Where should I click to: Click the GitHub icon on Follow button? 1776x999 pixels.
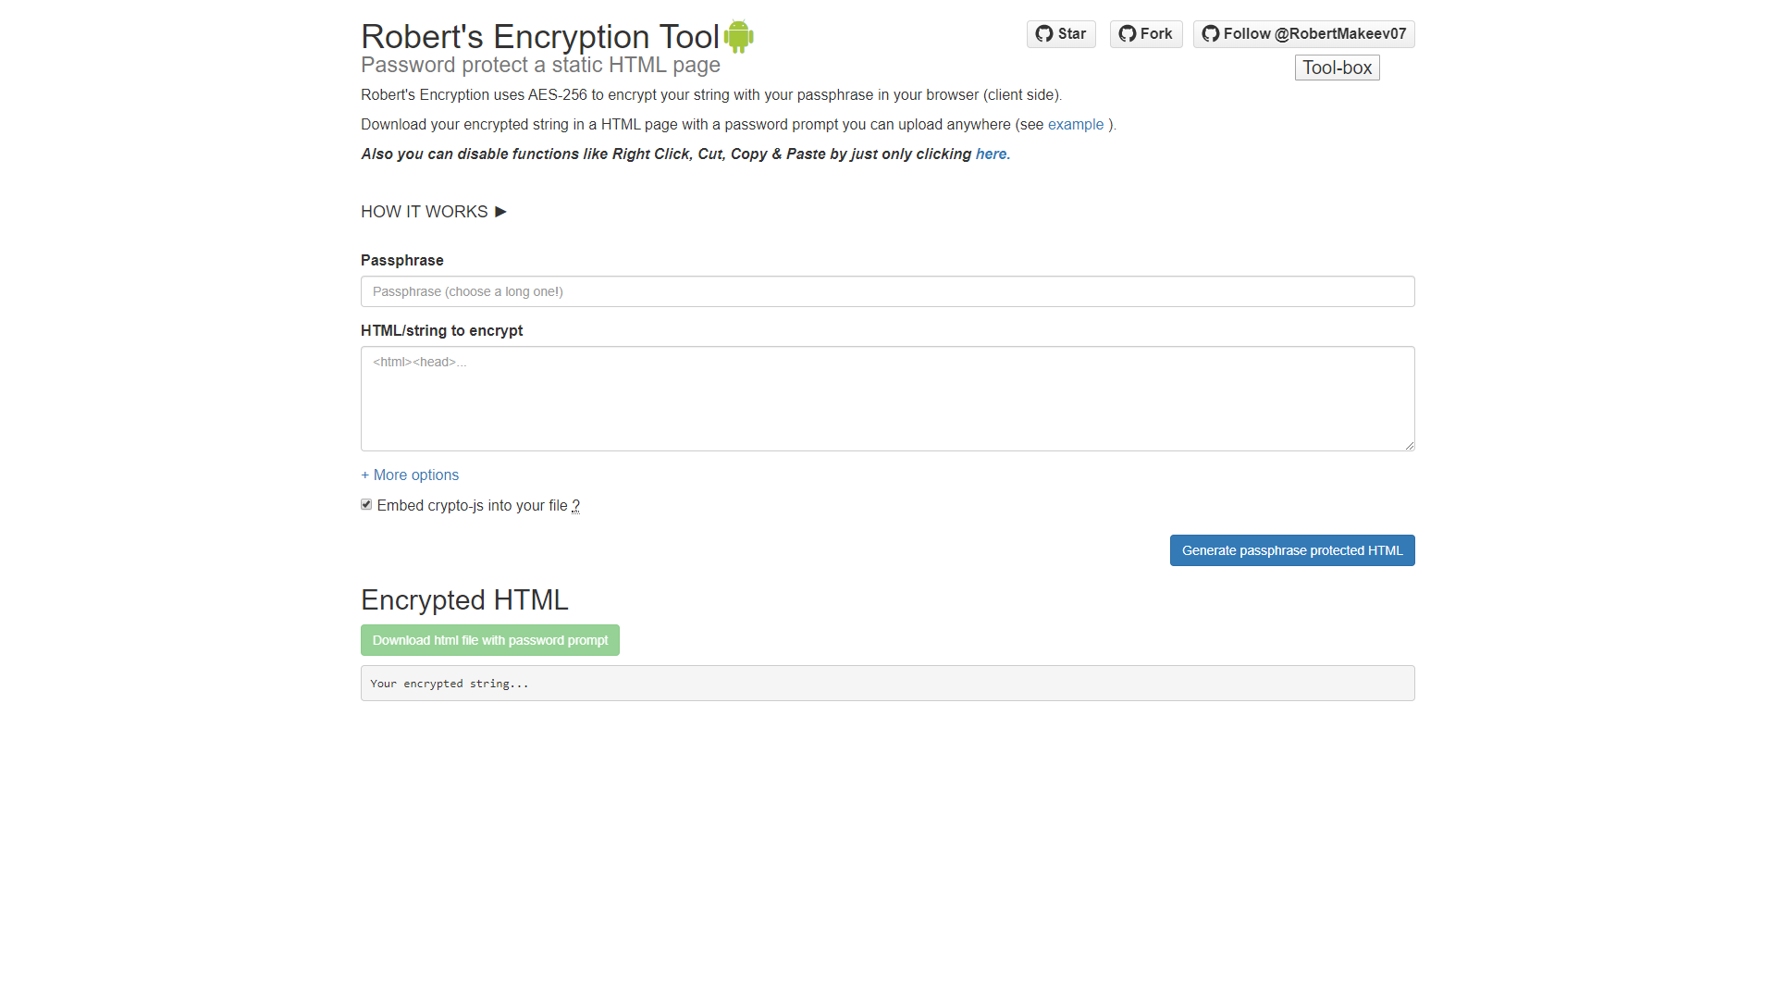(x=1210, y=34)
